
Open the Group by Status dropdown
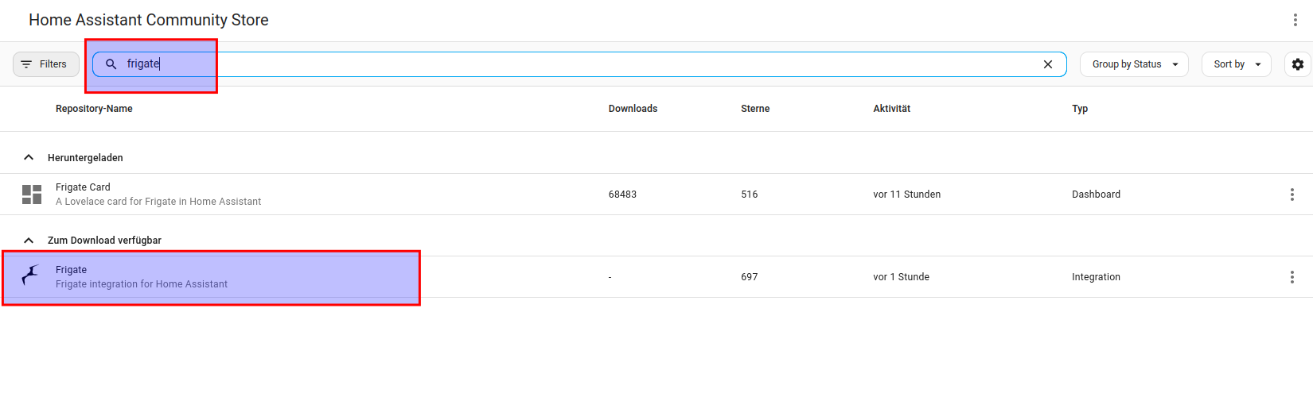[x=1133, y=64]
